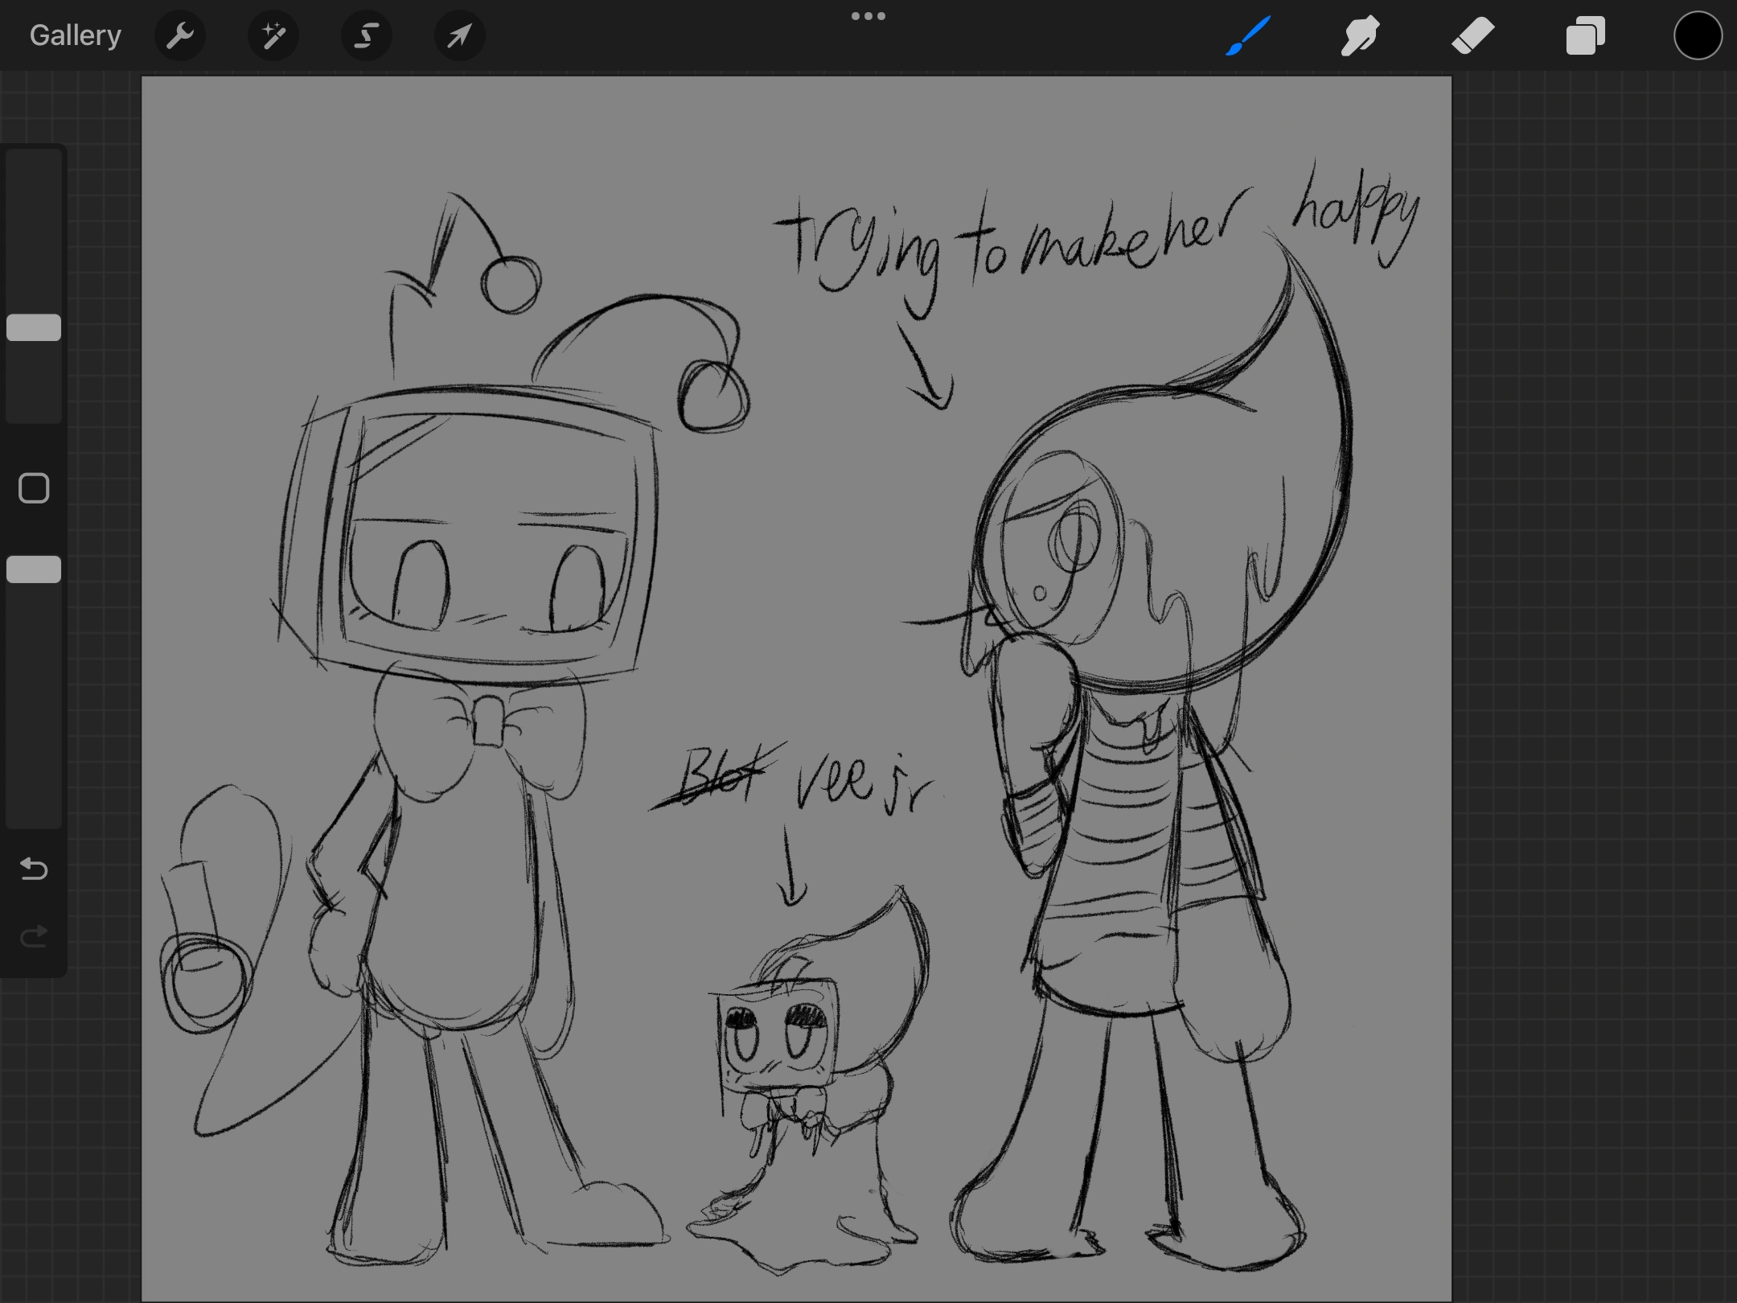Activate the Transform arrow tool
The height and width of the screenshot is (1303, 1737).
tap(459, 36)
